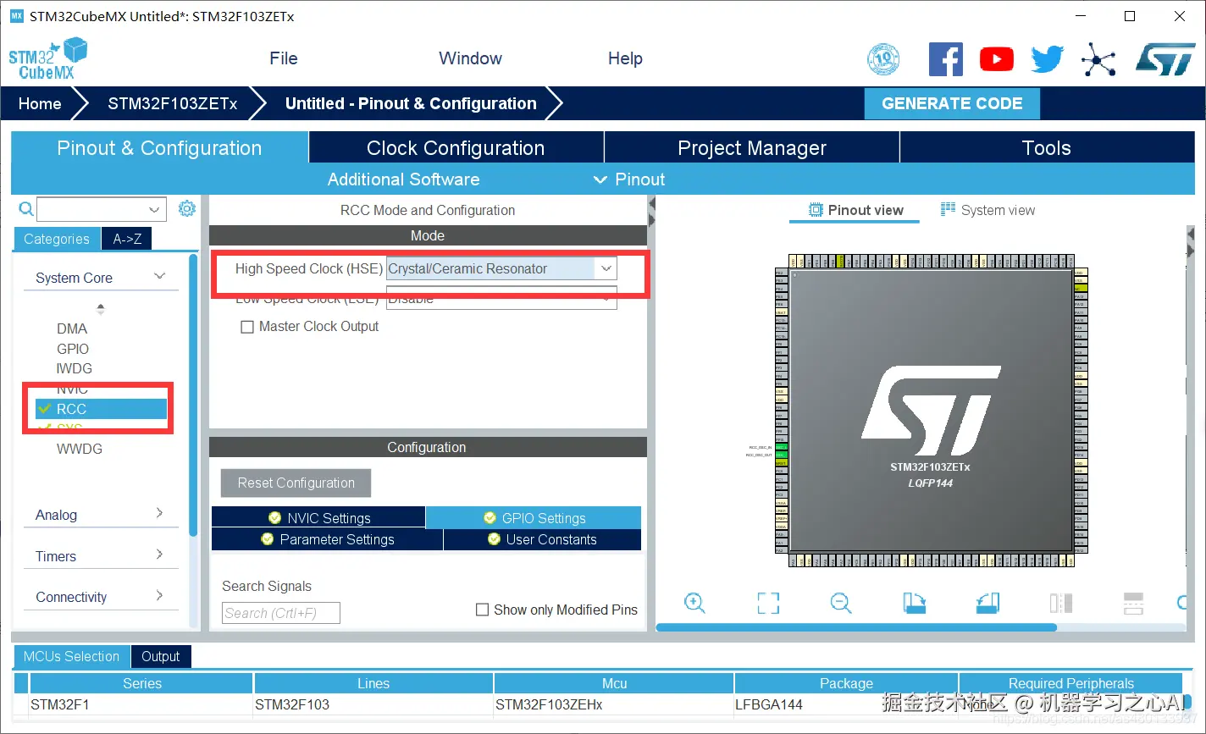Image resolution: width=1206 pixels, height=734 pixels.
Task: Open the Parameter Settings tab
Action: coord(327,539)
